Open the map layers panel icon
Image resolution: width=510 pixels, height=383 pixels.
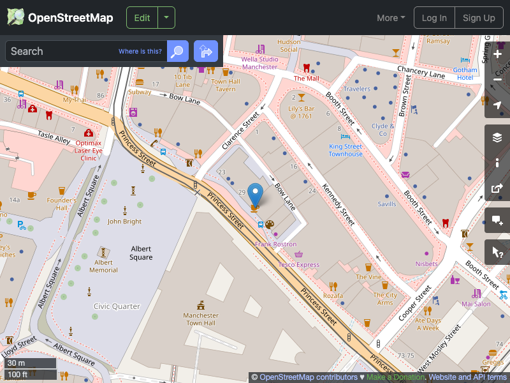click(498, 137)
